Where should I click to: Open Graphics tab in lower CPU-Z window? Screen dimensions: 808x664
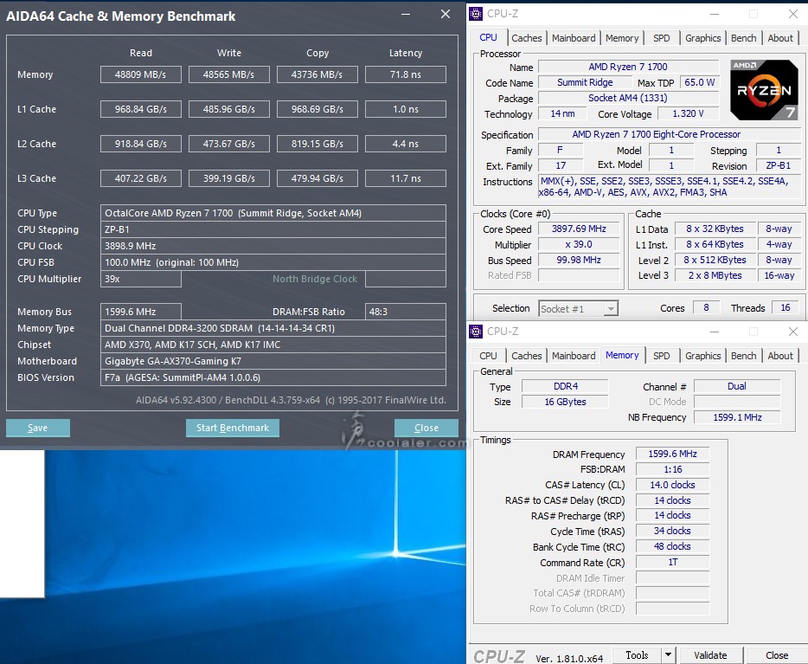(702, 356)
